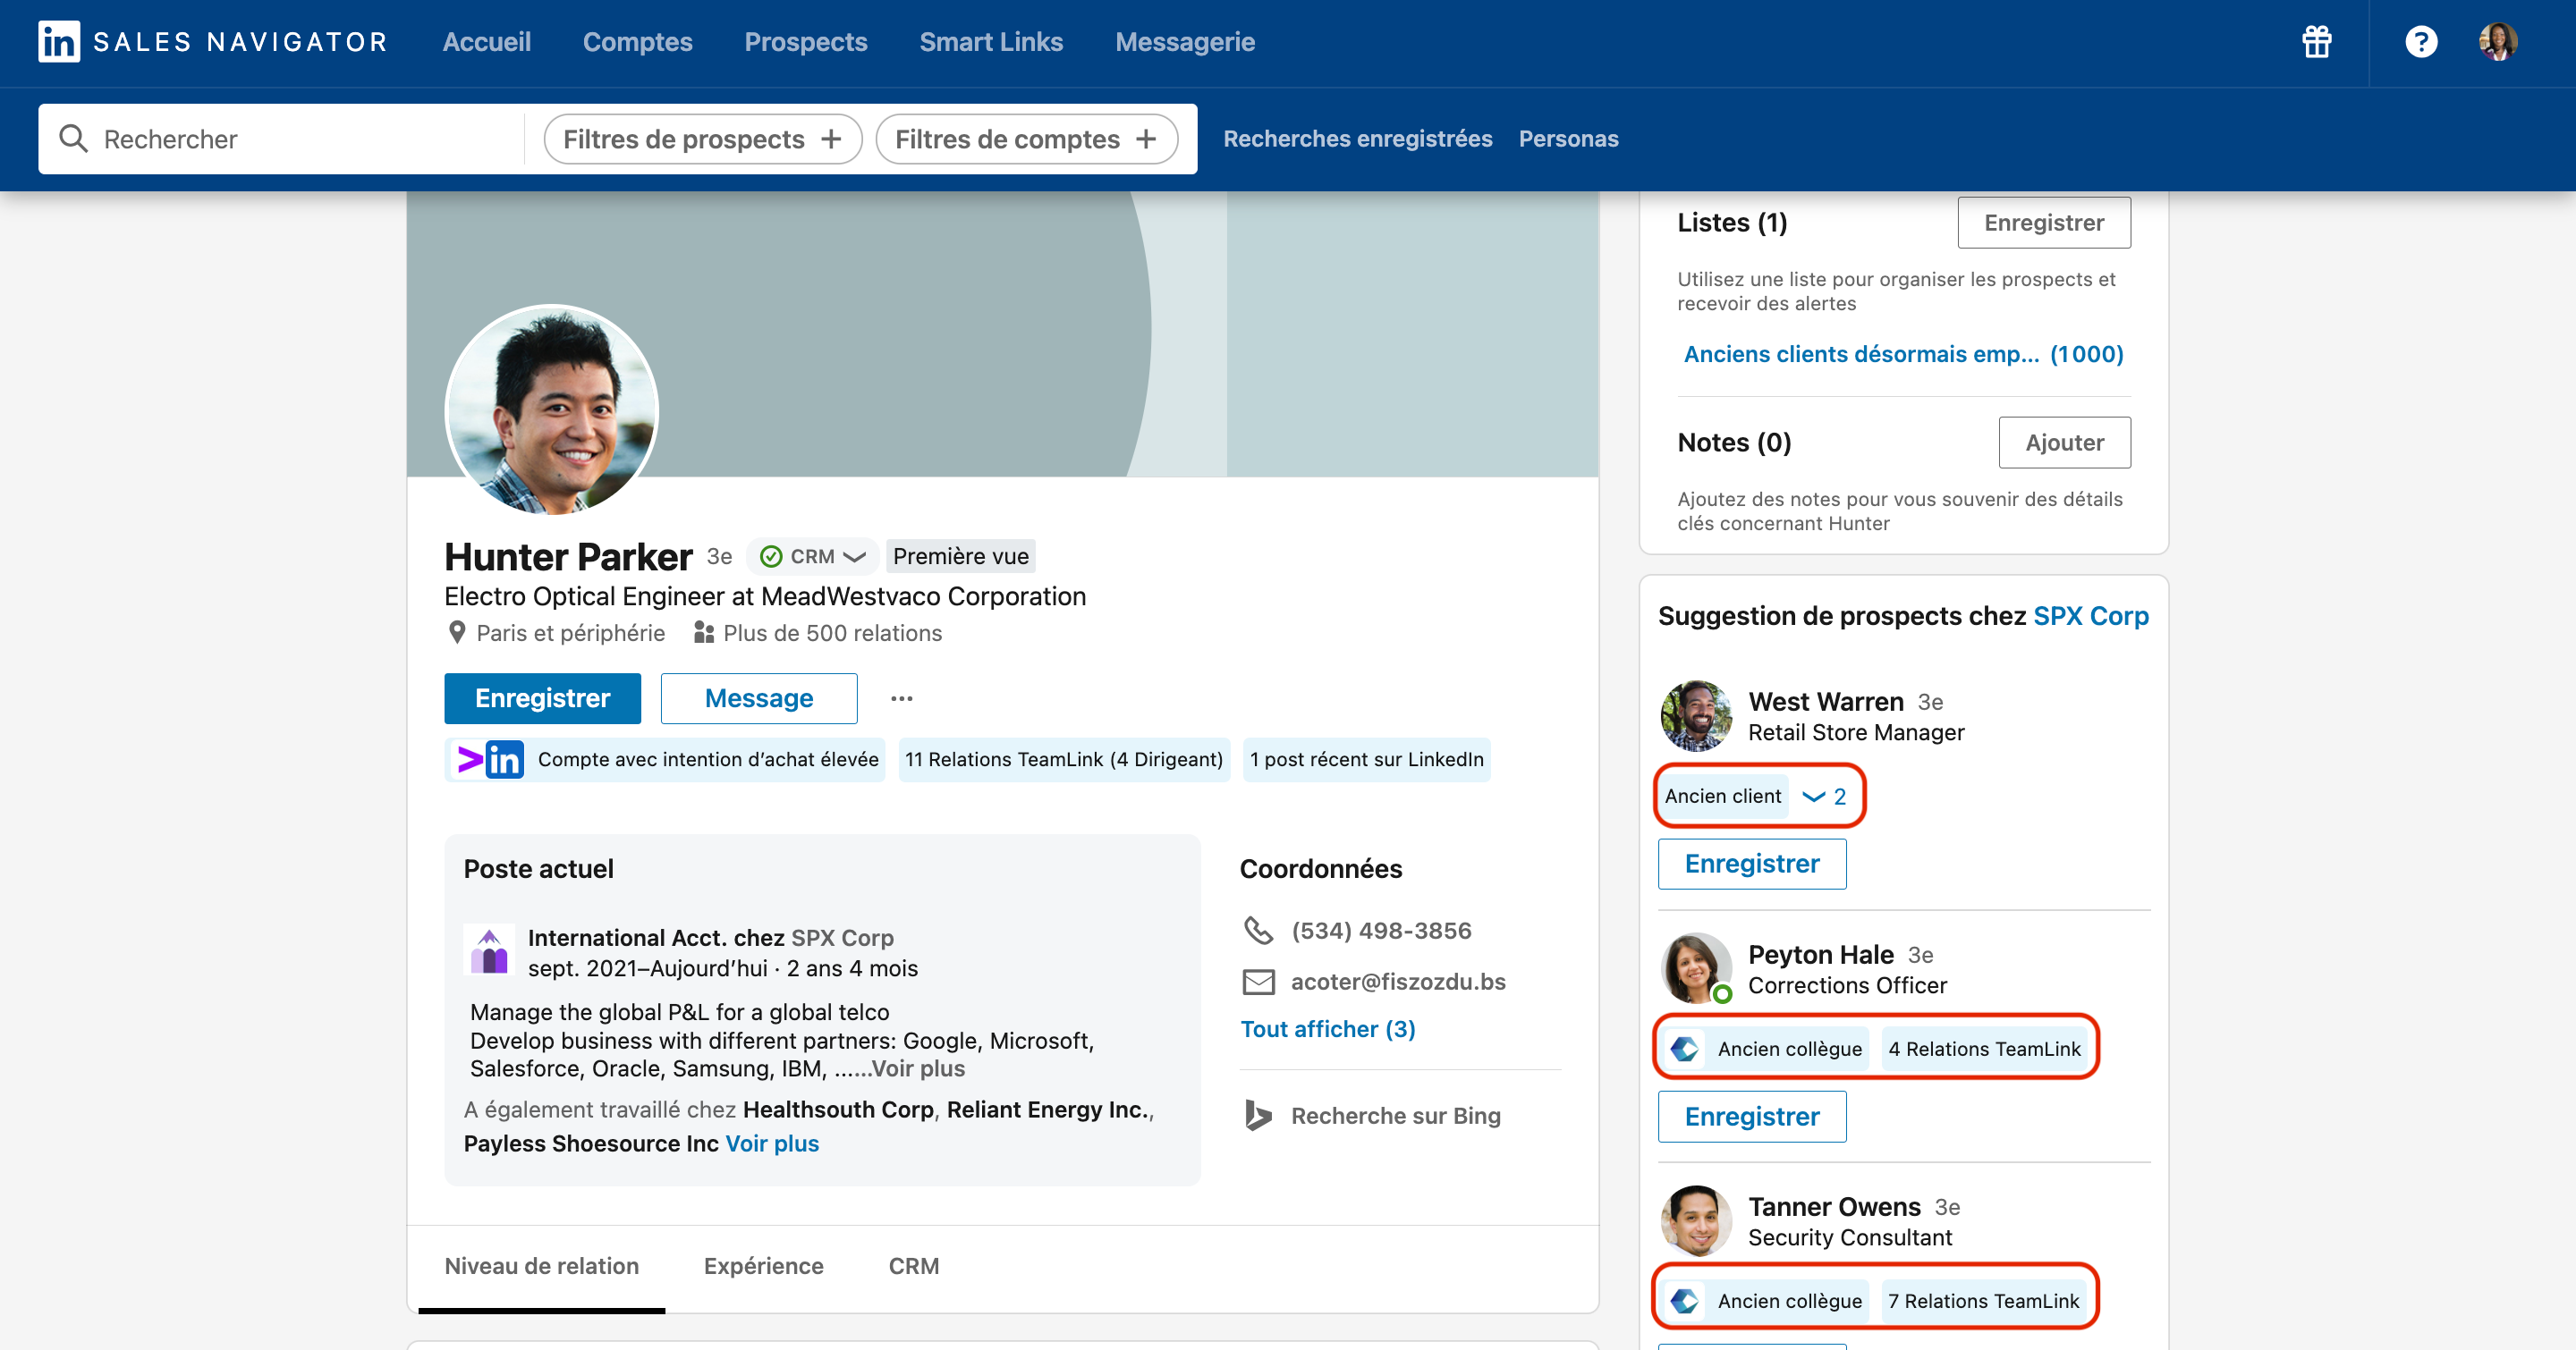Open the Filtres de comptes filter
2576x1350 pixels.
(x=1026, y=139)
